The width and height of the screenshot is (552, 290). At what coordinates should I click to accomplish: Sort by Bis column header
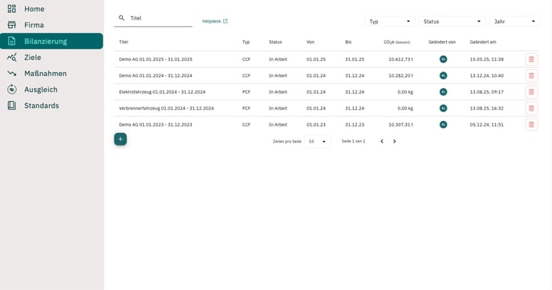click(348, 42)
